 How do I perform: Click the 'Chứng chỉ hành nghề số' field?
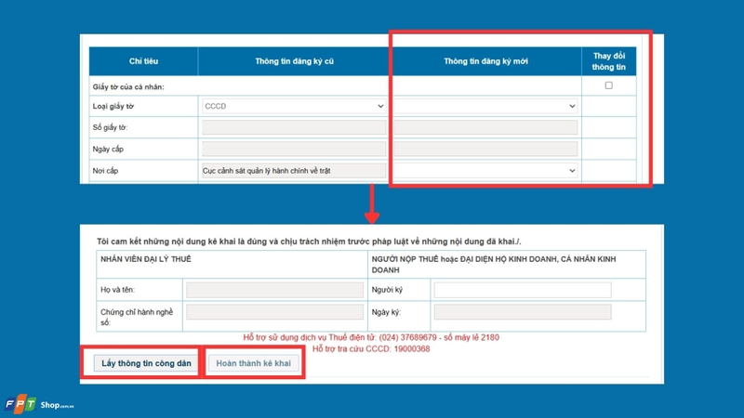[x=274, y=312]
